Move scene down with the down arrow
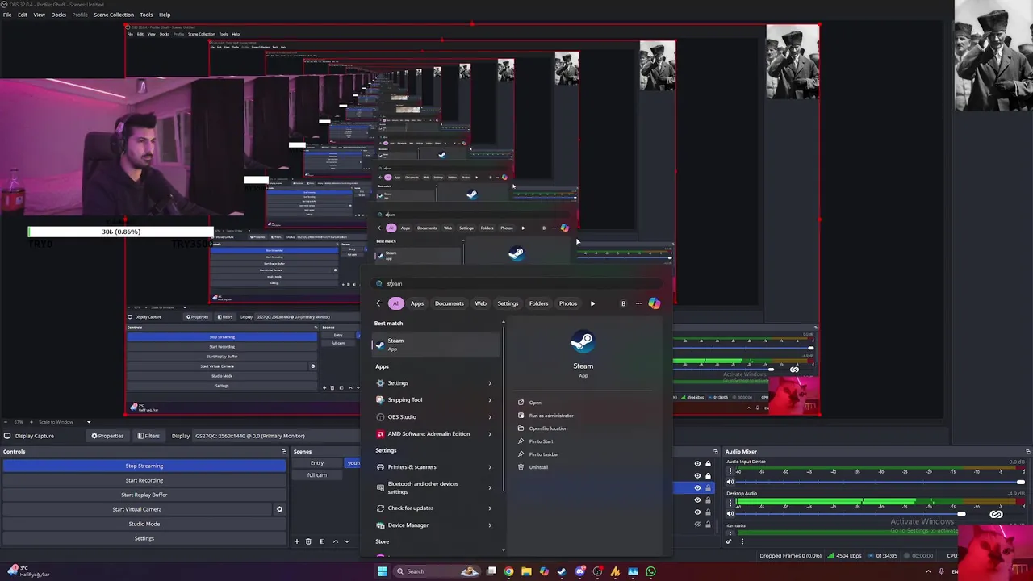The height and width of the screenshot is (581, 1033). [x=347, y=541]
